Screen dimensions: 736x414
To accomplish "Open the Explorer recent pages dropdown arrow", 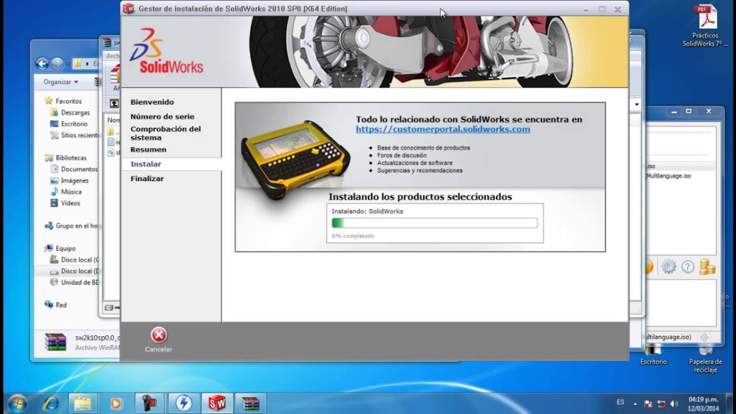I will pyautogui.click(x=67, y=64).
